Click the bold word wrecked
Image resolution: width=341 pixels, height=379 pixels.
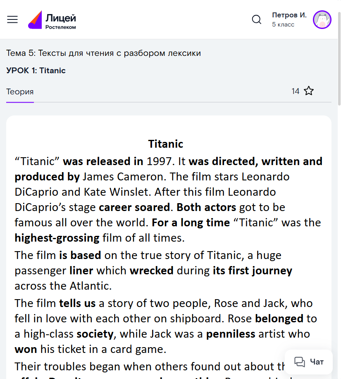151,271
